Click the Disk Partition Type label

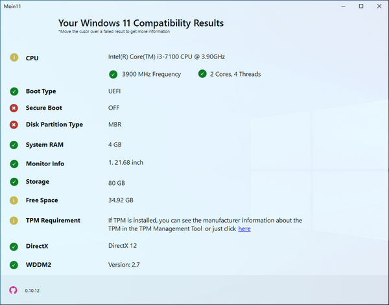coord(54,125)
